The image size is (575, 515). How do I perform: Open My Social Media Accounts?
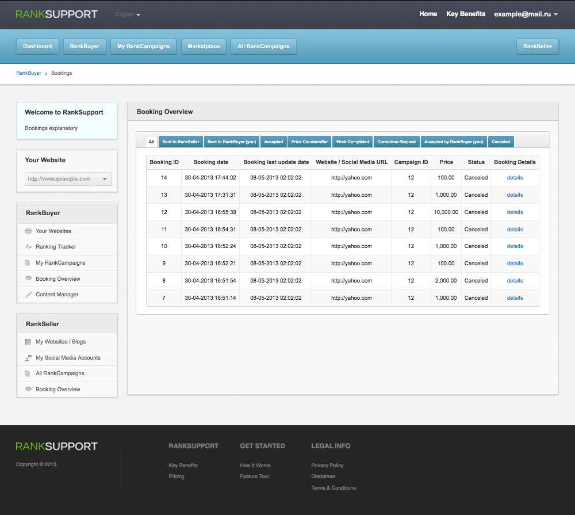(67, 358)
